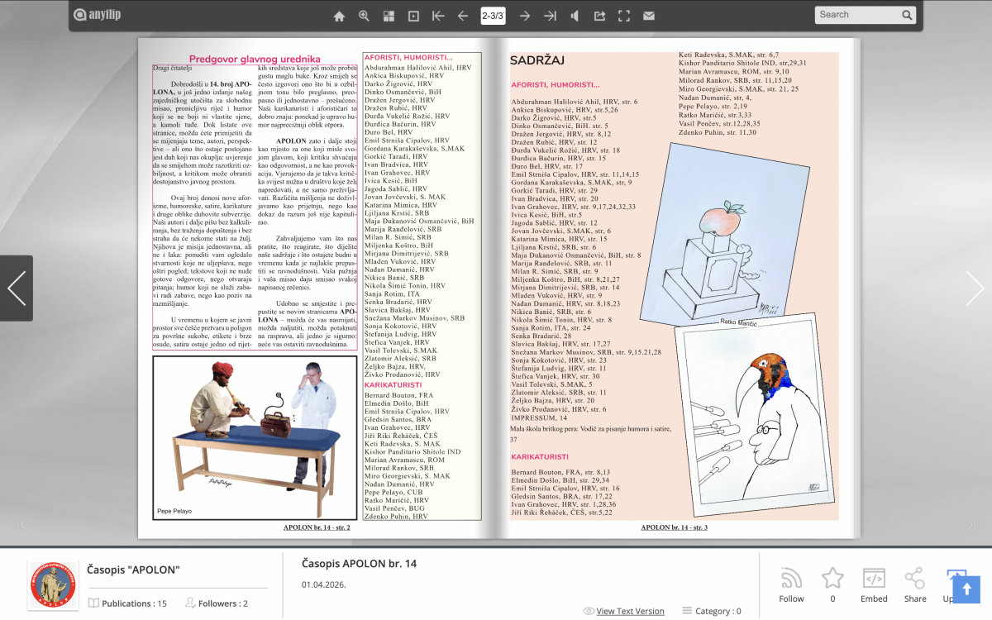Open the zoom-in magnifier tool
The image size is (992, 620).
click(x=364, y=16)
